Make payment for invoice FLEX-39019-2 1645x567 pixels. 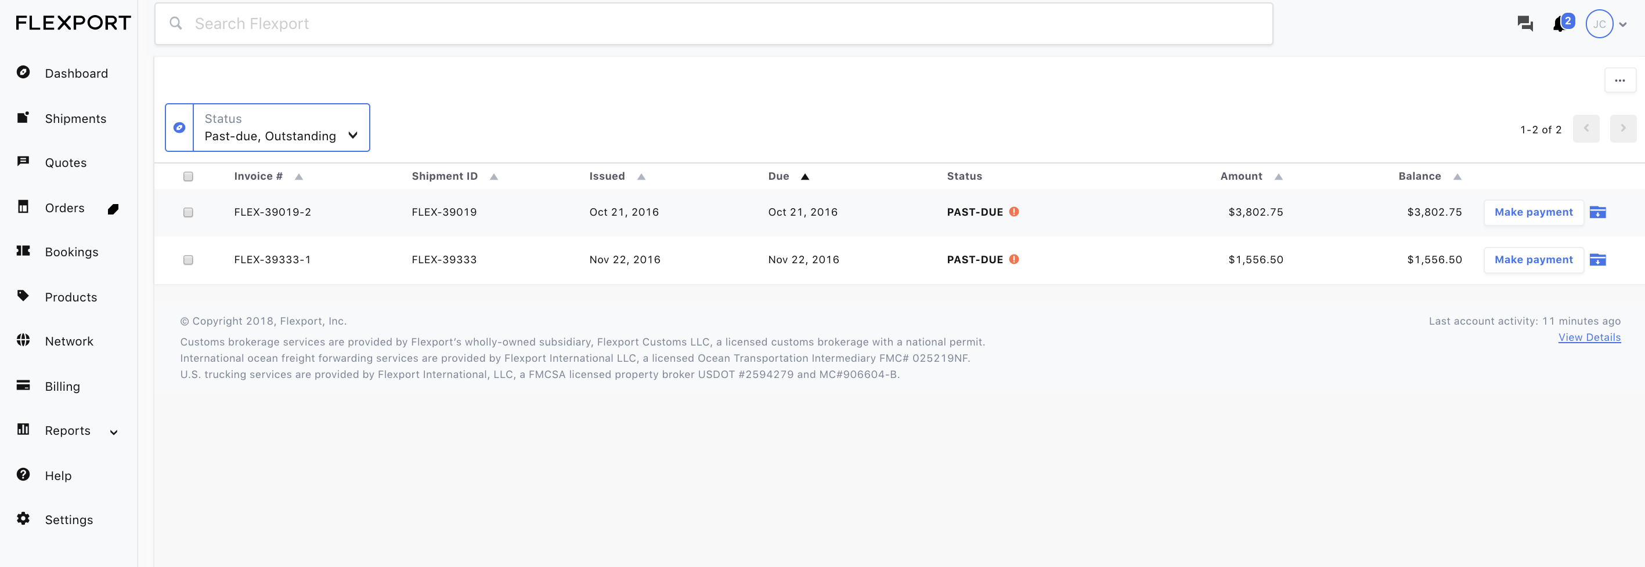click(1533, 212)
